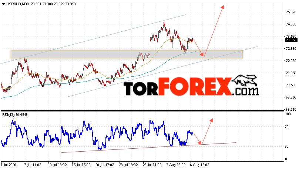The width and height of the screenshot is (299, 169).
Task: Click the 10 Jul 13:02 time label
Action: [x=57, y=165]
